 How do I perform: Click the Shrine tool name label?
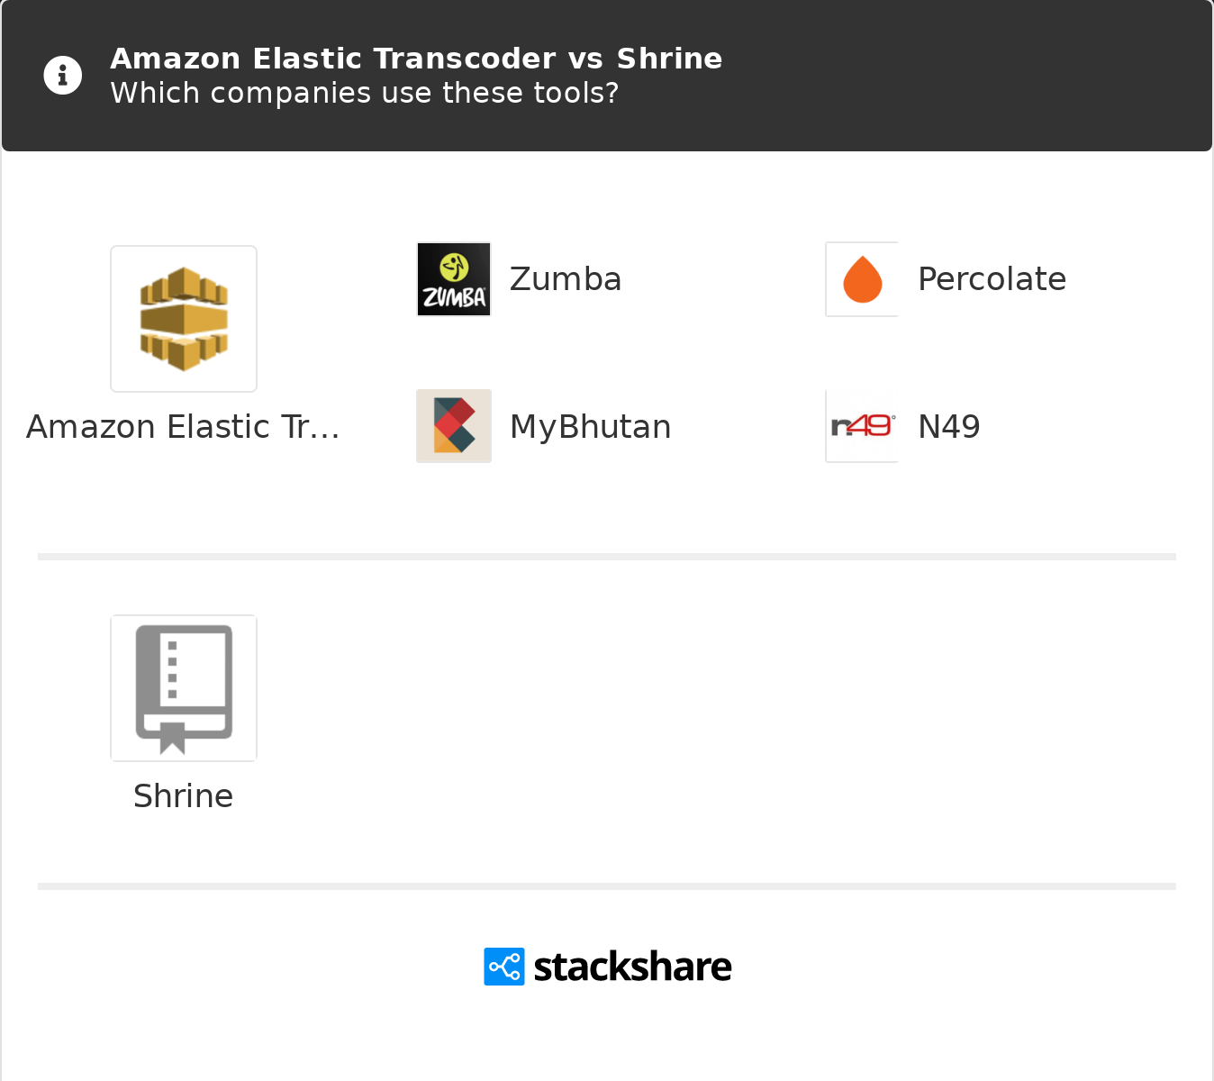click(x=184, y=796)
